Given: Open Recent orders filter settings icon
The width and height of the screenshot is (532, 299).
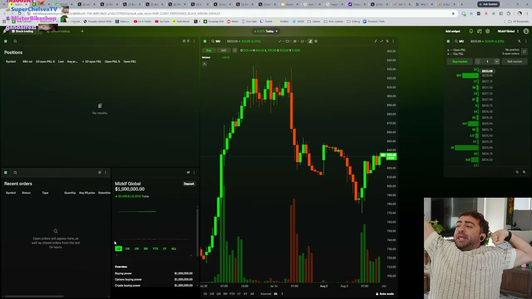Looking at the screenshot, I should [x=99, y=172].
